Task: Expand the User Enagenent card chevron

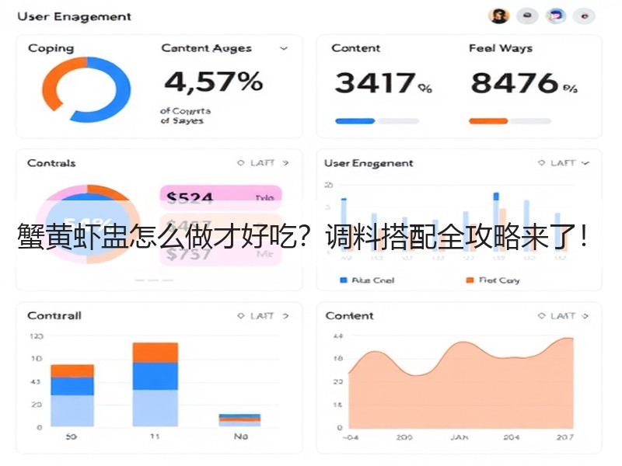Action: coord(585,163)
